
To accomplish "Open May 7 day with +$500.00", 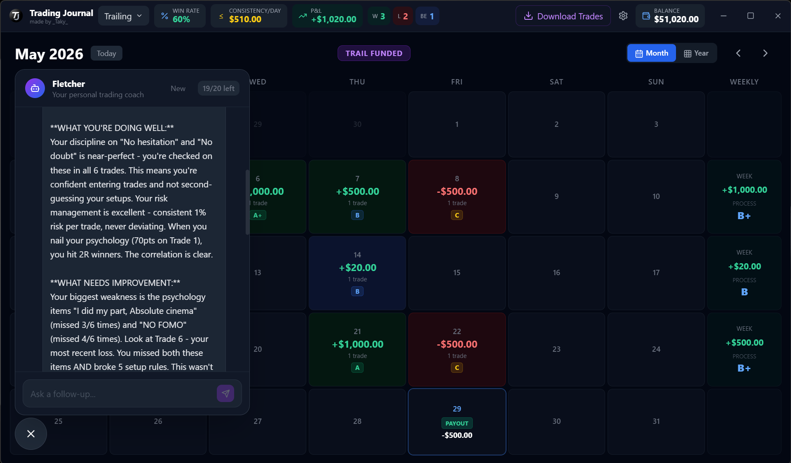I will [x=357, y=196].
